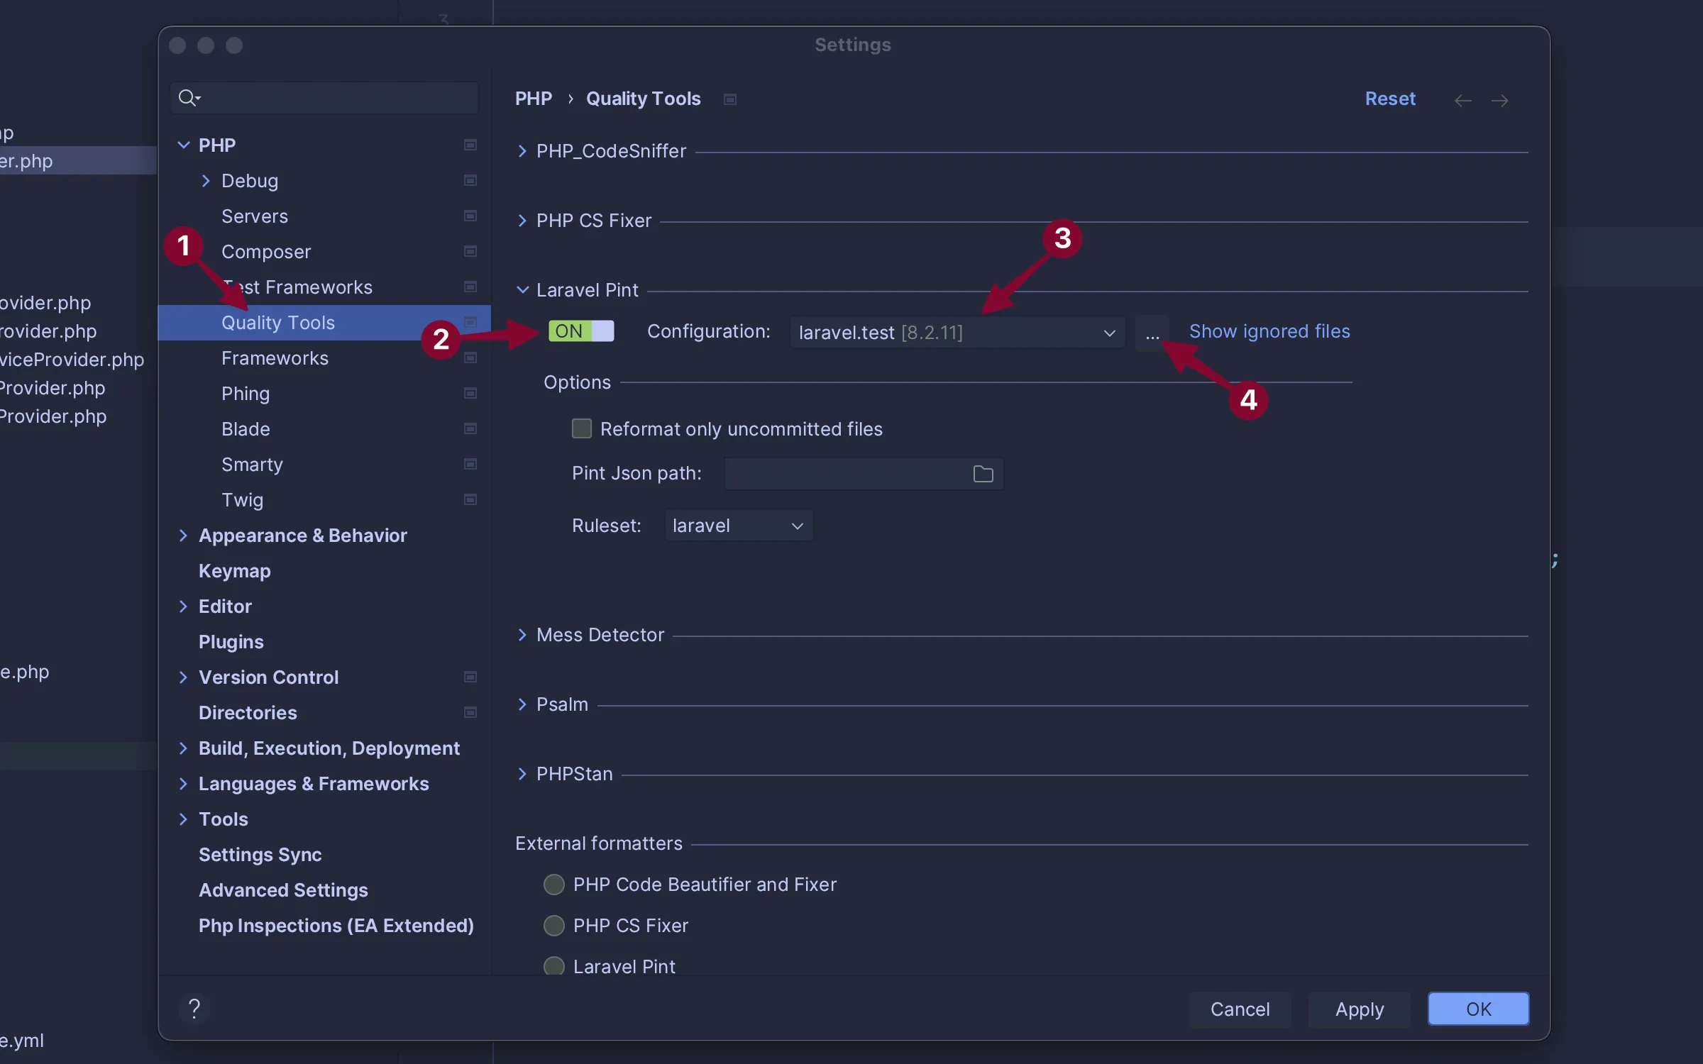Click the project-level icon beside Quality Tools breadcrumb
Screen dimensions: 1703x1064
click(730, 99)
